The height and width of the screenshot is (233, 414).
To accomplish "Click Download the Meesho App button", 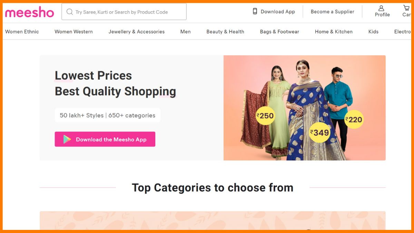I will pos(105,139).
